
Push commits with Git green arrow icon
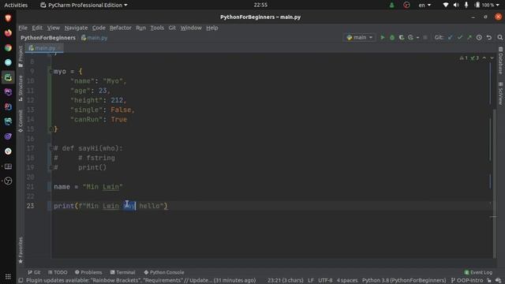(469, 38)
